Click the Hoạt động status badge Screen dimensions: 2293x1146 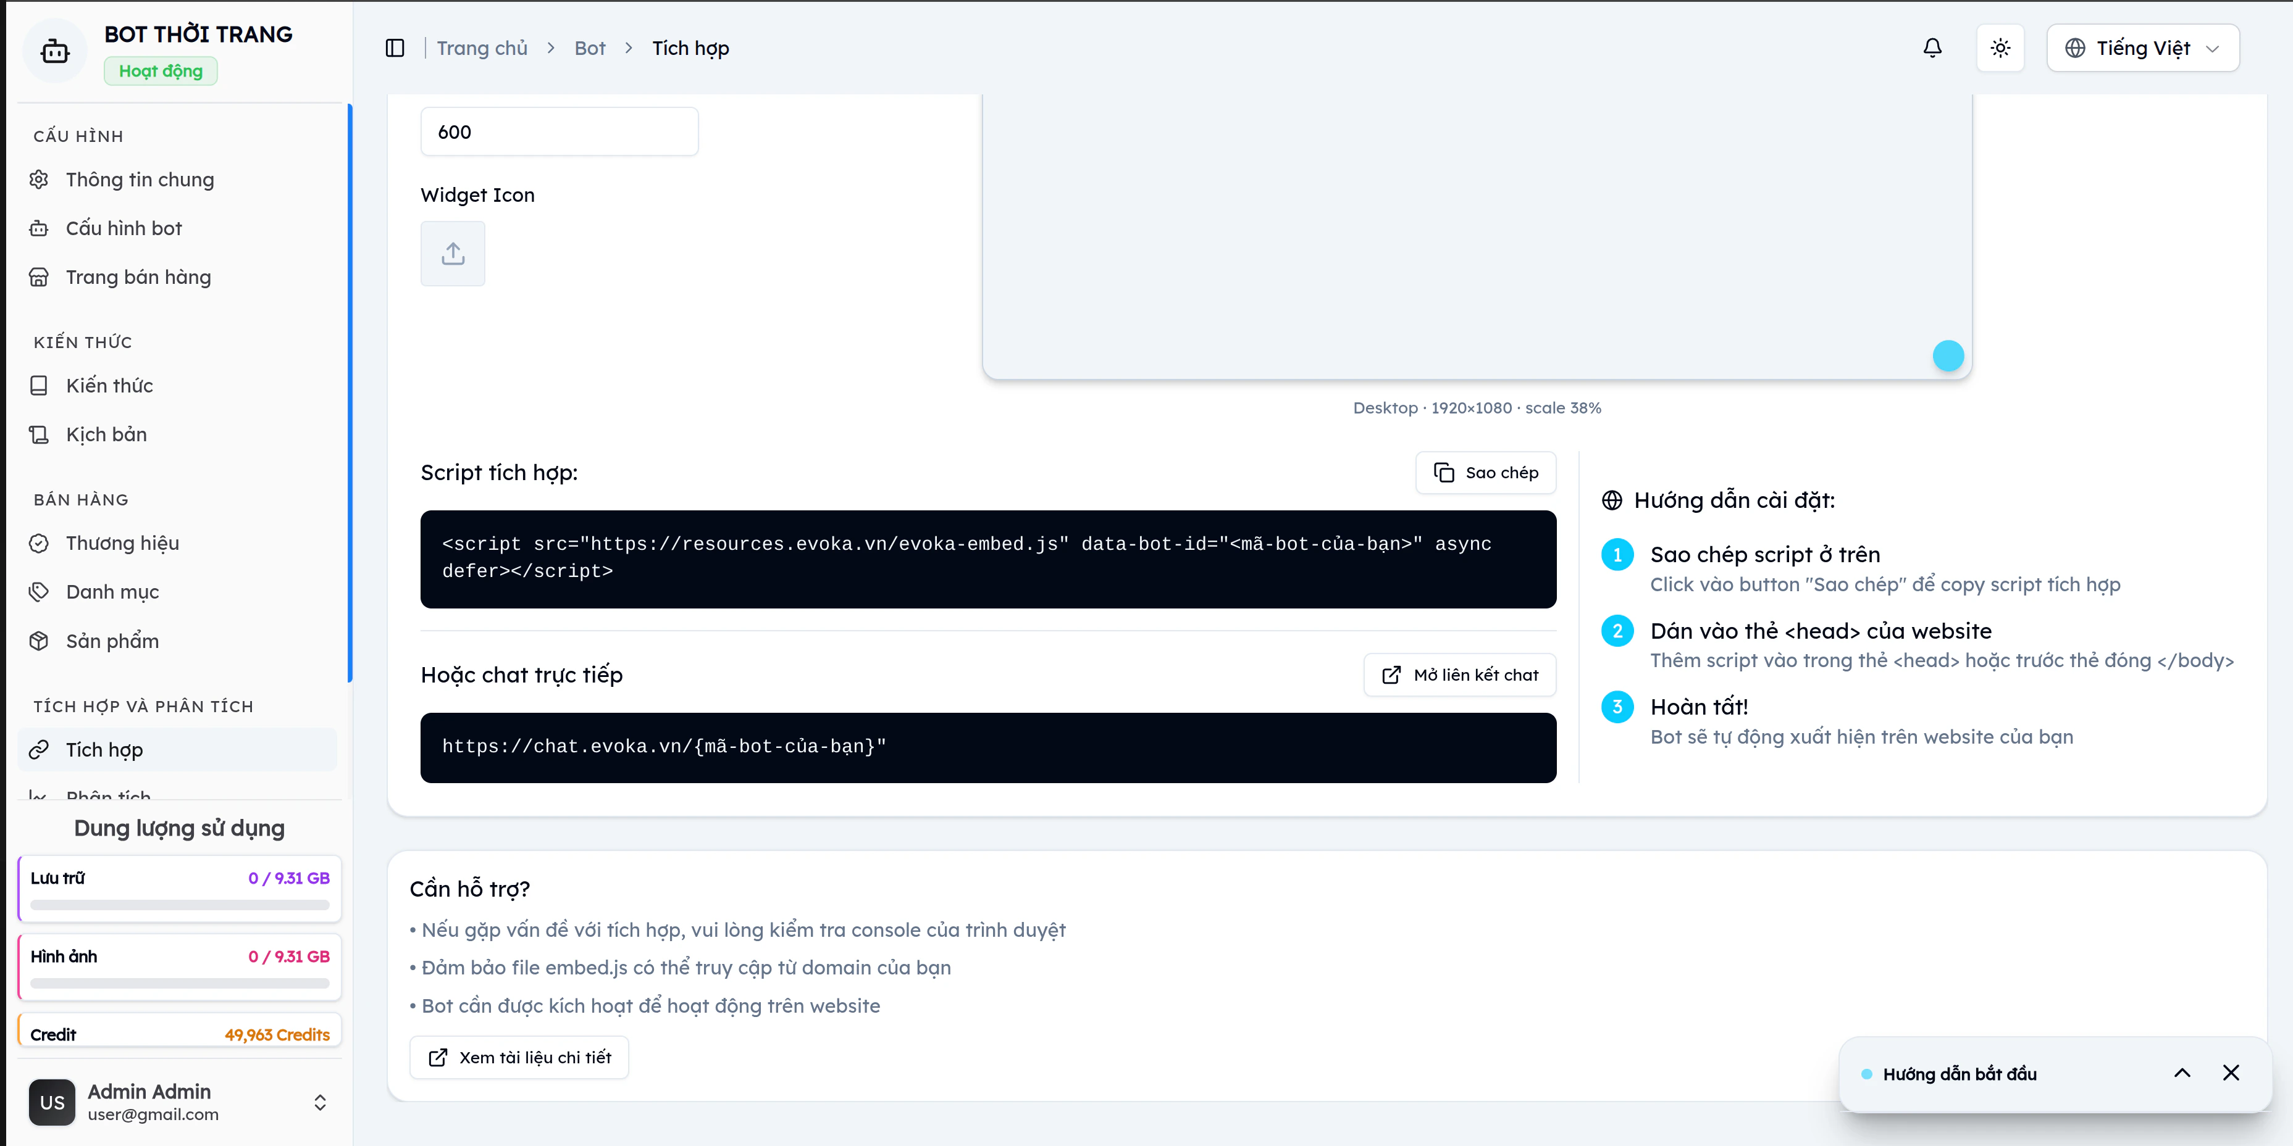click(x=161, y=71)
